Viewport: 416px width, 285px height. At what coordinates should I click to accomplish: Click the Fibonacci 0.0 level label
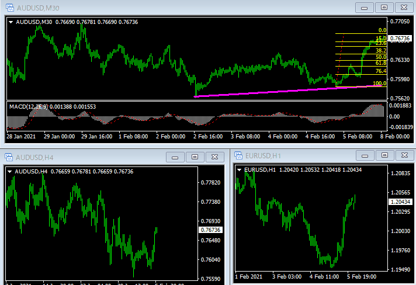coord(382,30)
